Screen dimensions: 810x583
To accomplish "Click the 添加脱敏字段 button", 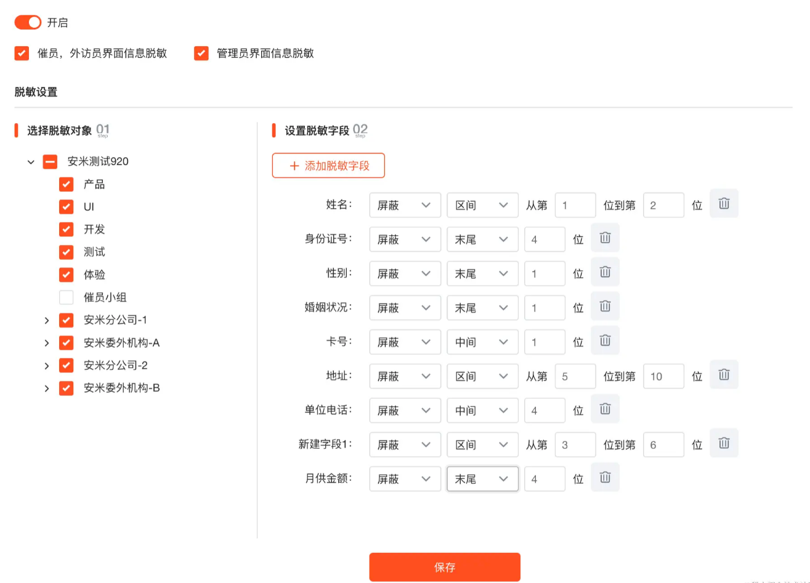I will coord(328,166).
